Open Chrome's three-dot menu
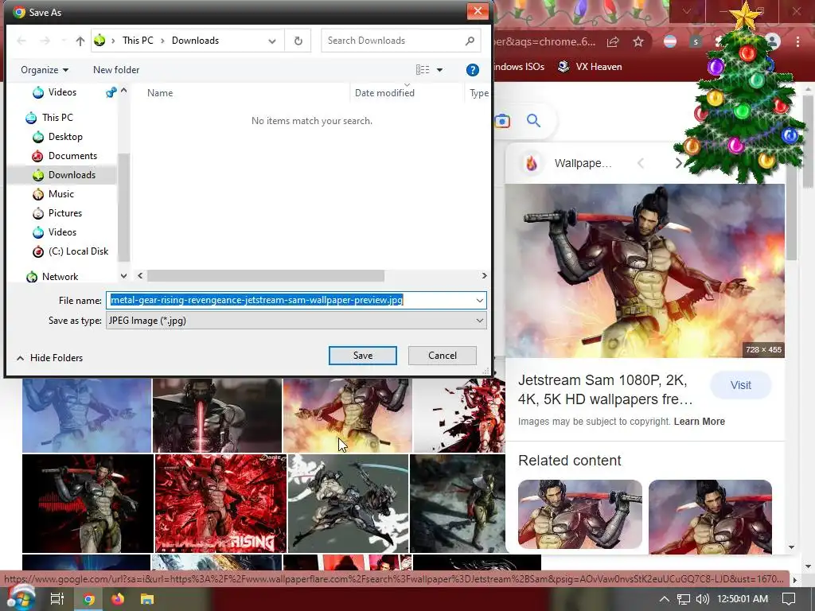This screenshot has height=611, width=815. tap(797, 41)
